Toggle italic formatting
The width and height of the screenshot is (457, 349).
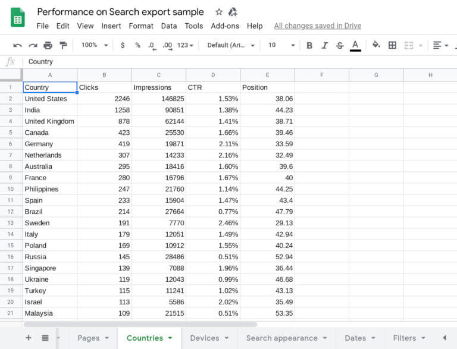[x=324, y=45]
